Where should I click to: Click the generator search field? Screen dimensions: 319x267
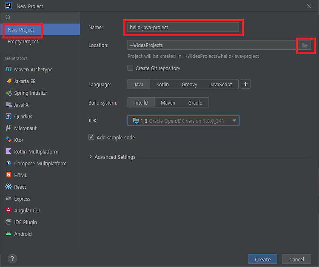tap(40, 17)
